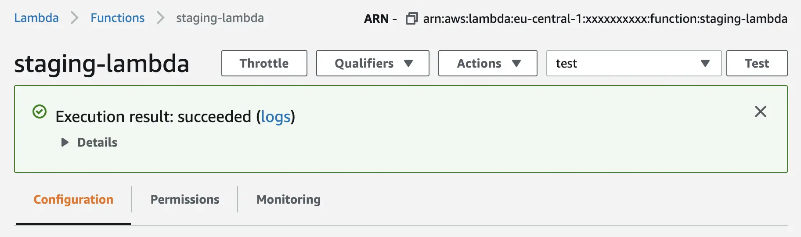Click the Actions dropdown arrow icon

click(516, 63)
